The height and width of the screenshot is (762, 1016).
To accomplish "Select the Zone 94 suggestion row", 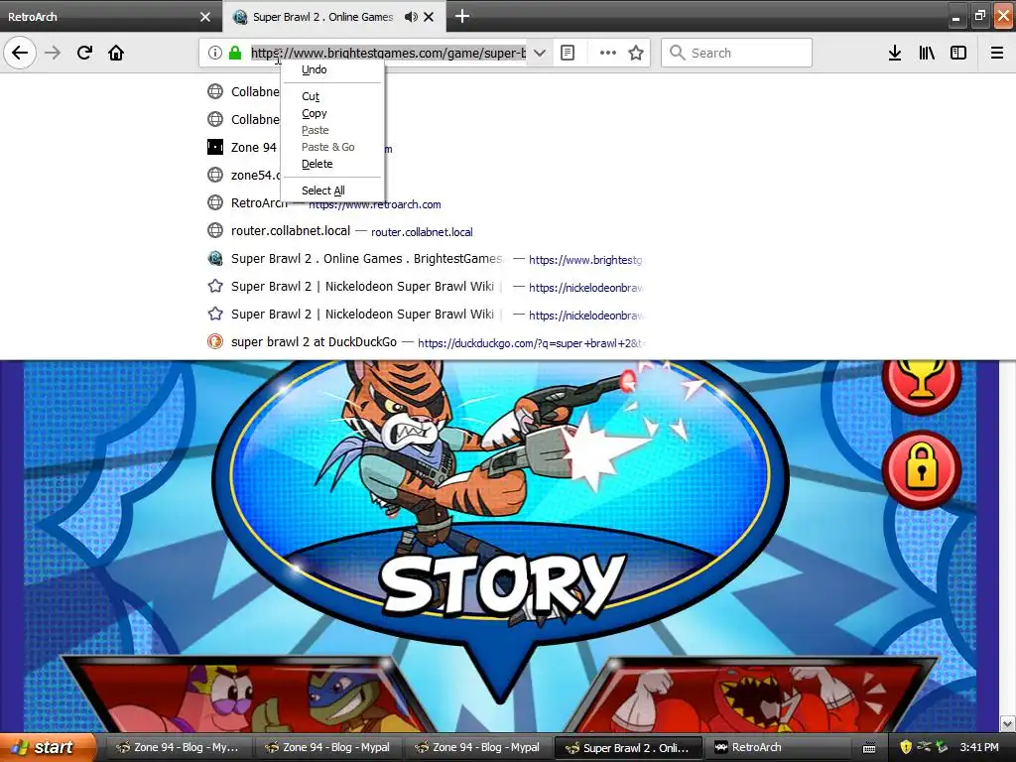I will pyautogui.click(x=428, y=147).
